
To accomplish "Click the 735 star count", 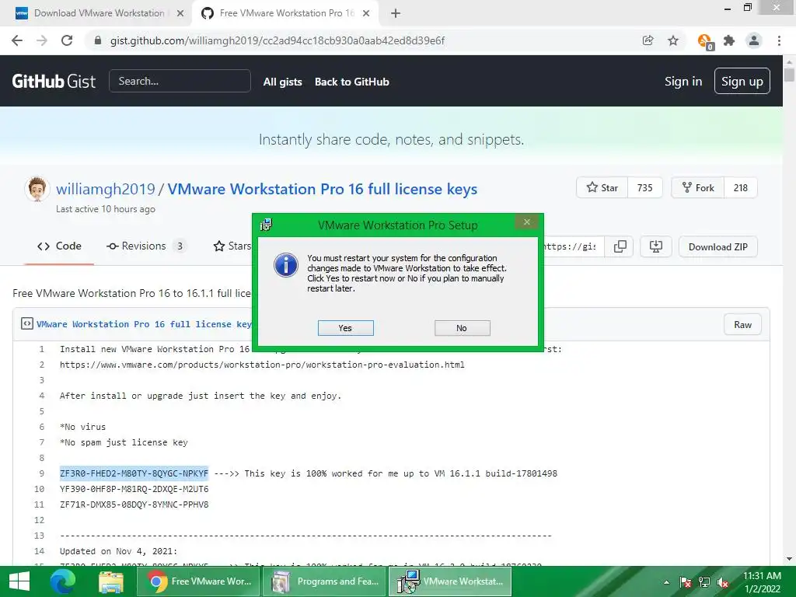I will pos(644,188).
